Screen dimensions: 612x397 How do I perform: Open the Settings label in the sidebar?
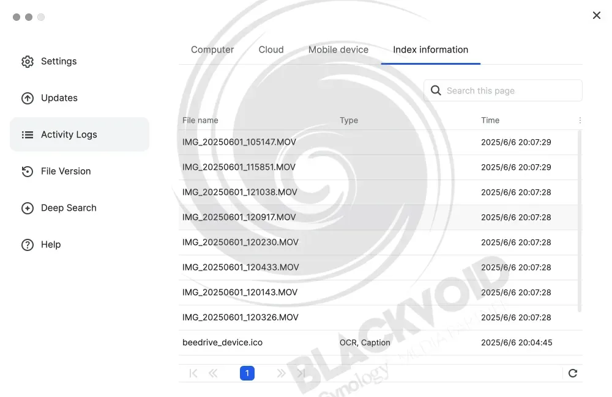pyautogui.click(x=59, y=62)
